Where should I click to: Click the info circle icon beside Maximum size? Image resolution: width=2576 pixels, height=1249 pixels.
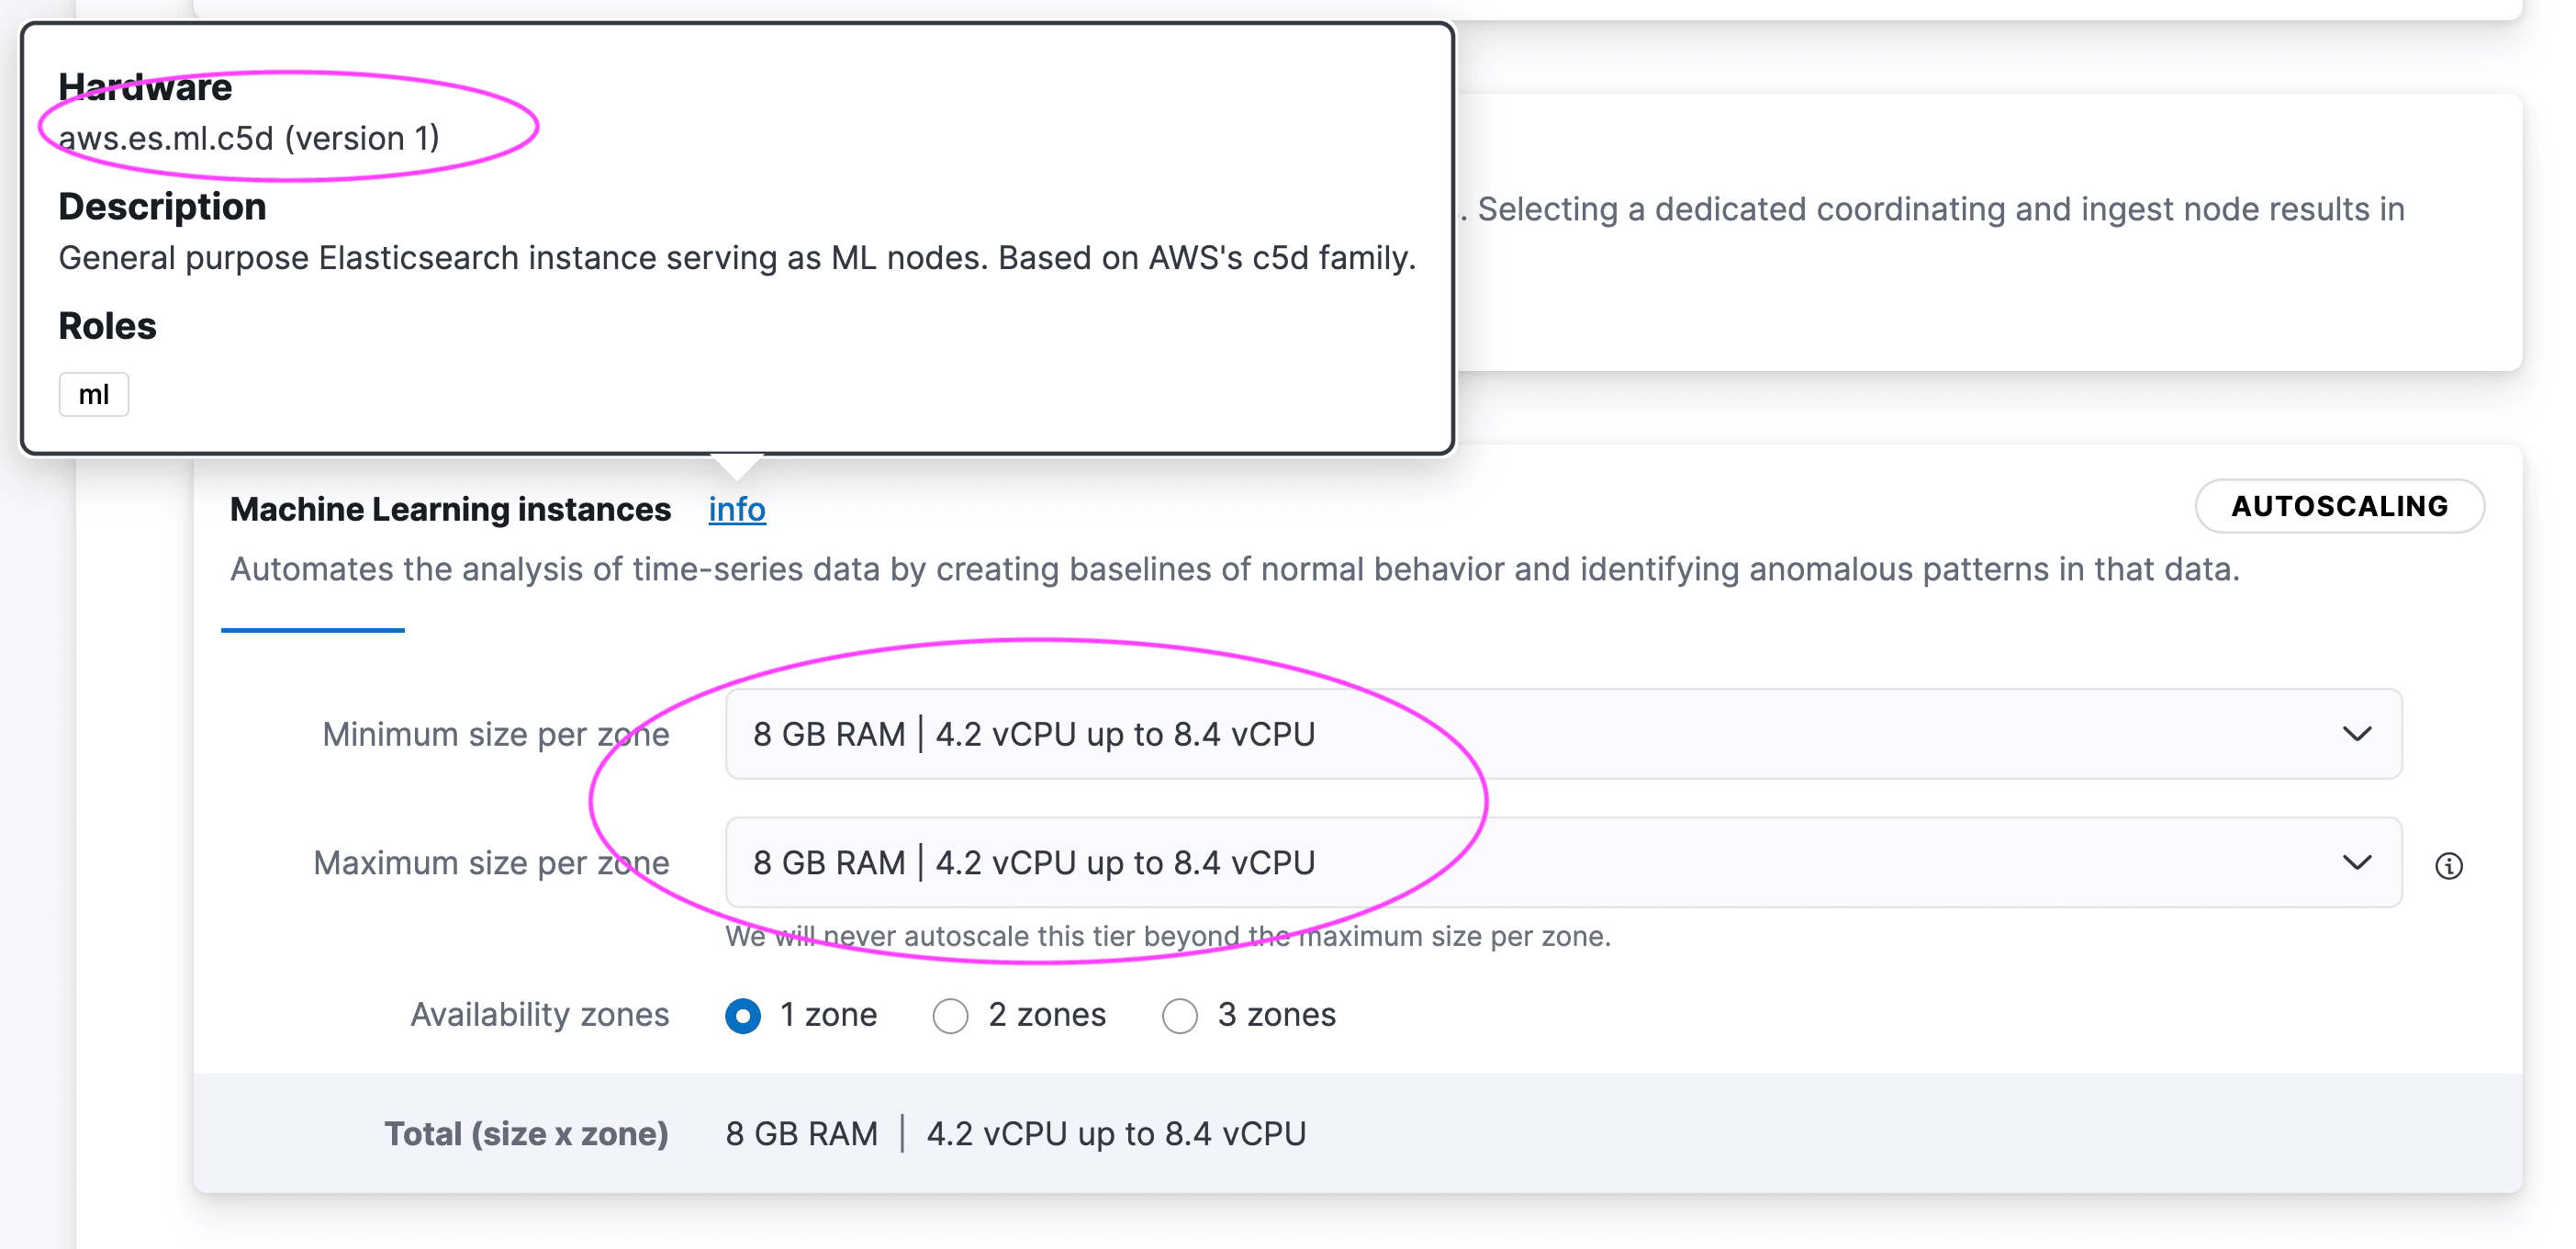pyautogui.click(x=2452, y=865)
